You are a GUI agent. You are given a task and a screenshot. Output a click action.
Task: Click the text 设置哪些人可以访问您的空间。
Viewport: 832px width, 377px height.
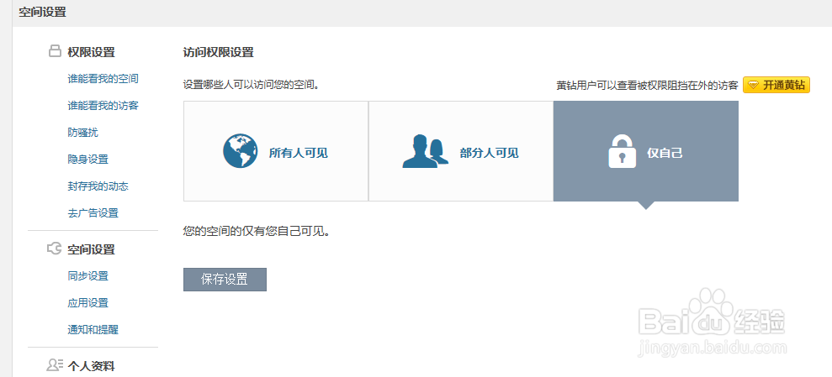[251, 85]
